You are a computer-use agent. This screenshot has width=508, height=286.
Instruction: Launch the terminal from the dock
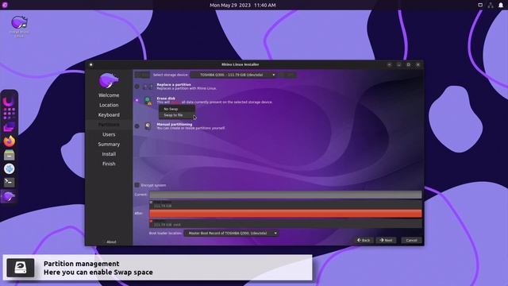point(9,182)
